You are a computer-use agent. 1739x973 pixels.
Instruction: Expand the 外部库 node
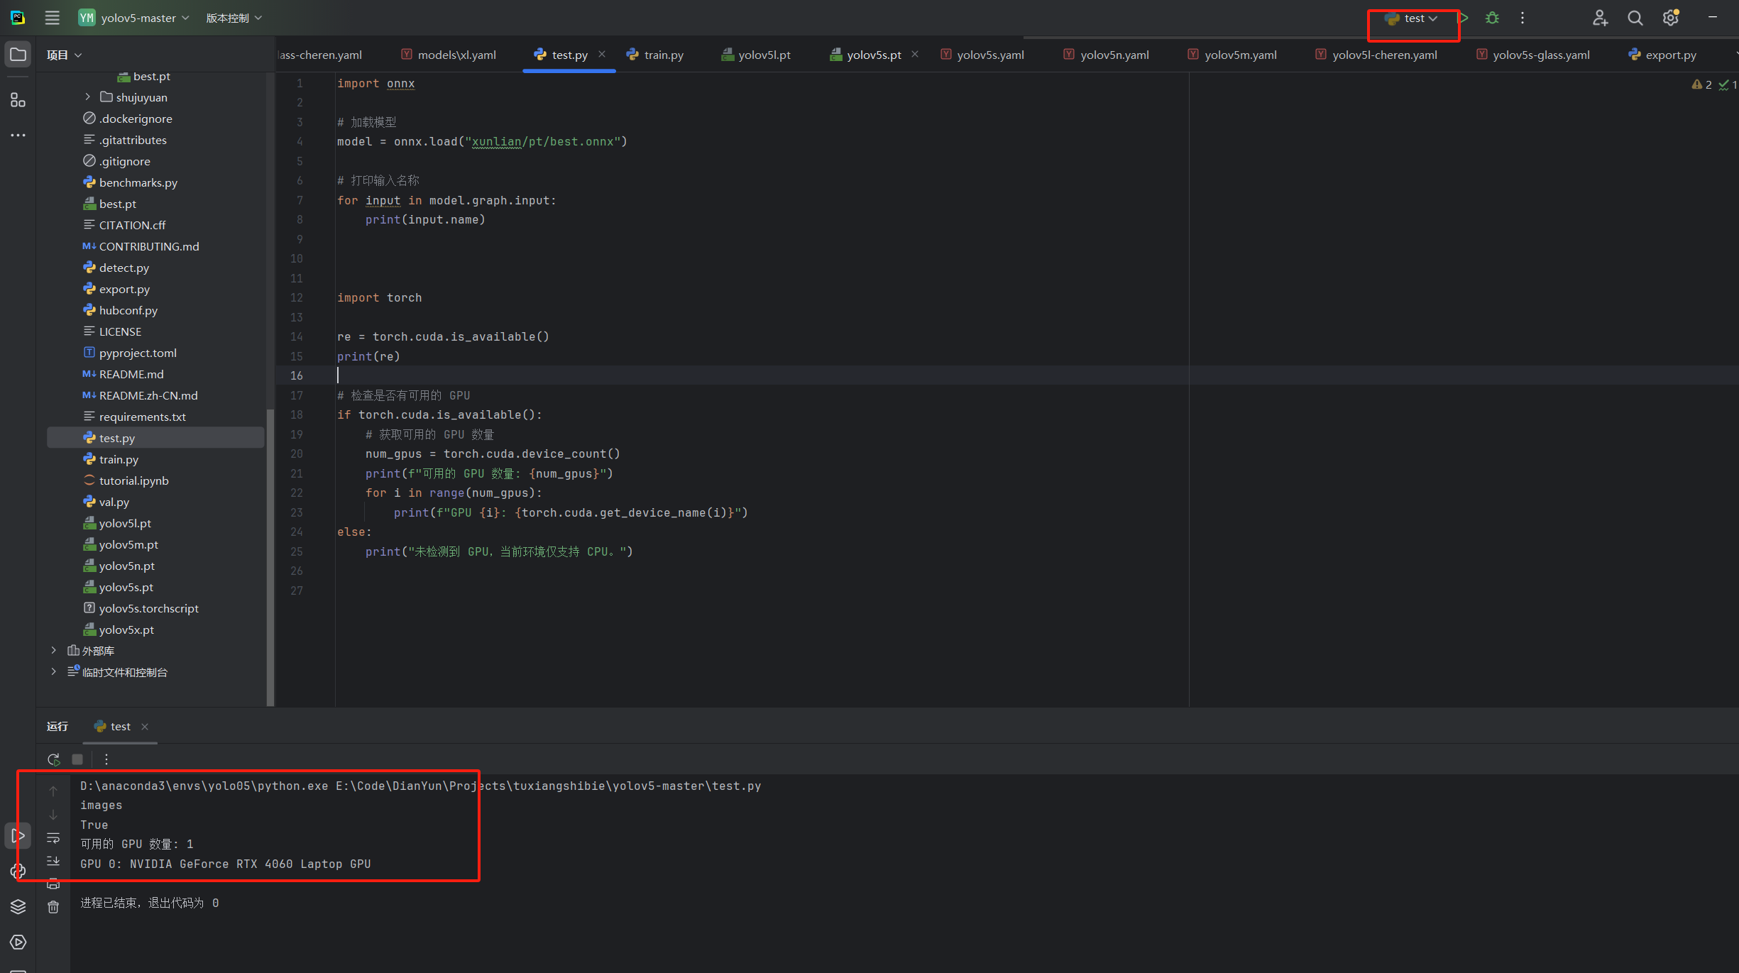click(53, 650)
